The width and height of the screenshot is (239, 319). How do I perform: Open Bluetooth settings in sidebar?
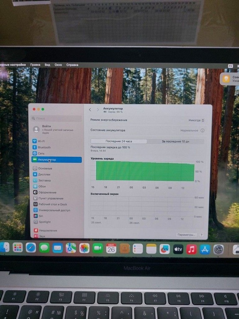[x=41, y=147]
